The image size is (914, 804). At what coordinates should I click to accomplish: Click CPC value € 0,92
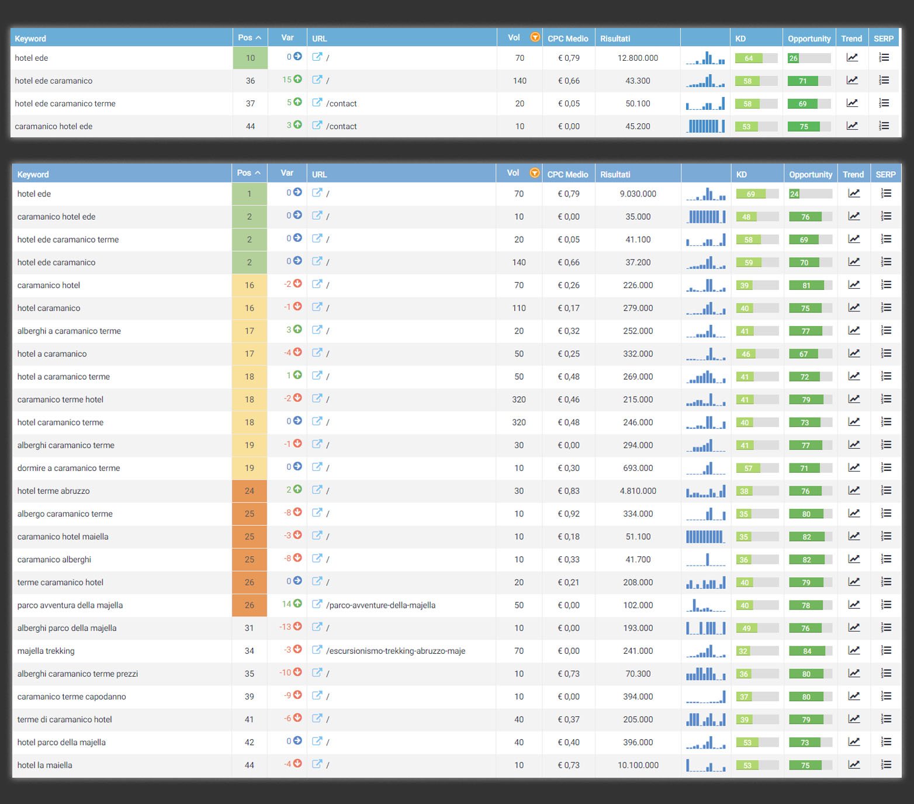(x=569, y=514)
